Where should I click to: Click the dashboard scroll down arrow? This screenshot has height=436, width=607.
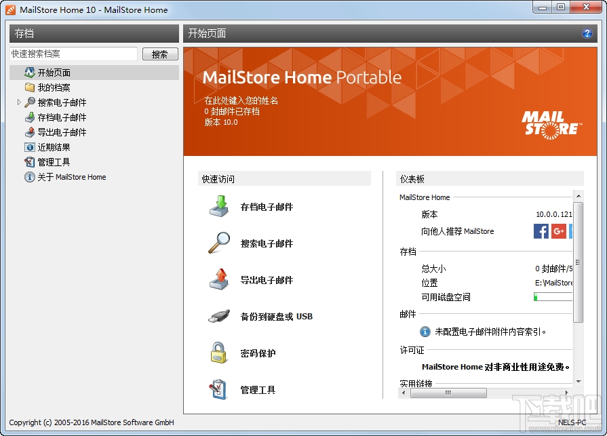(578, 382)
